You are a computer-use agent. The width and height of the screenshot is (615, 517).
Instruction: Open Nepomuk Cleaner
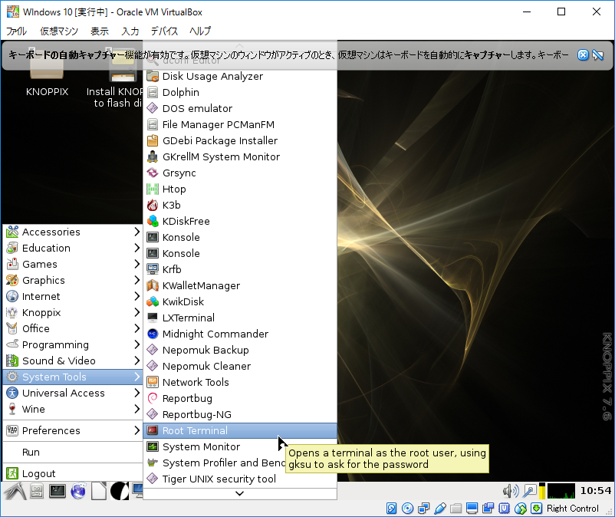pyautogui.click(x=240, y=366)
